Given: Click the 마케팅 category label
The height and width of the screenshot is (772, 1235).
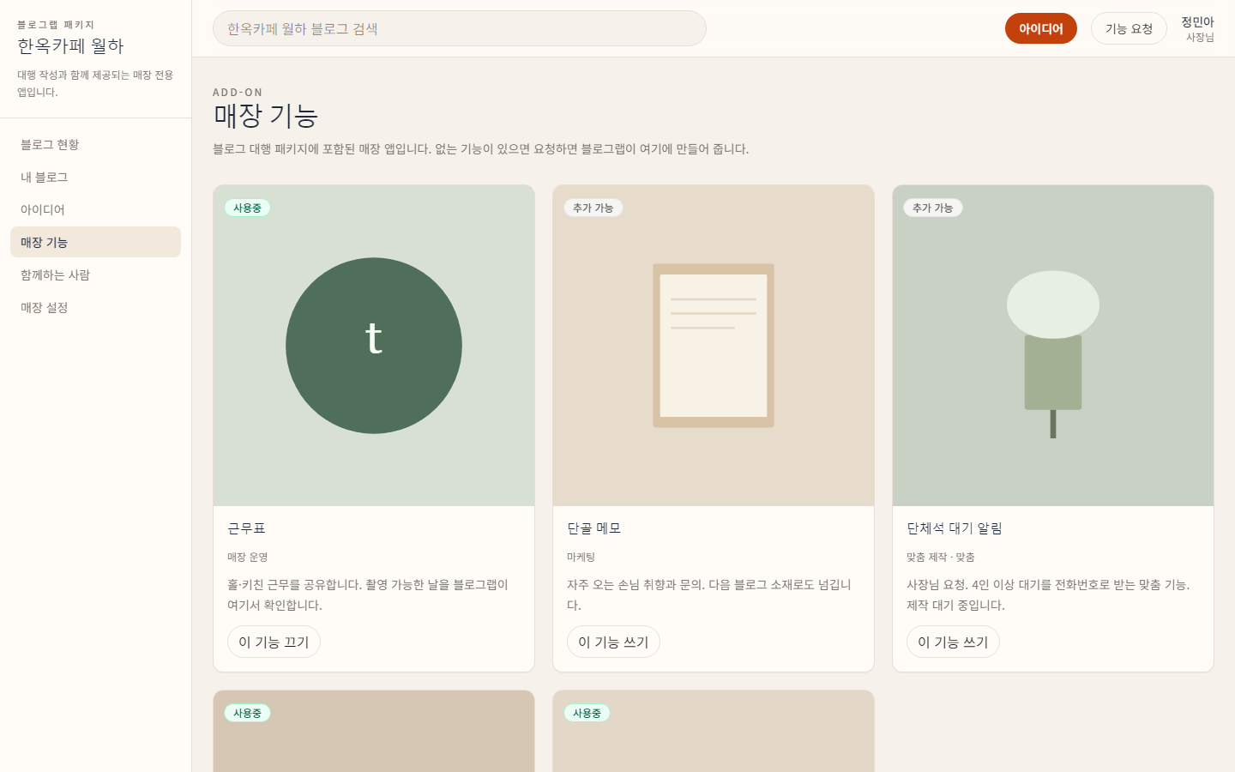Looking at the screenshot, I should point(581,557).
